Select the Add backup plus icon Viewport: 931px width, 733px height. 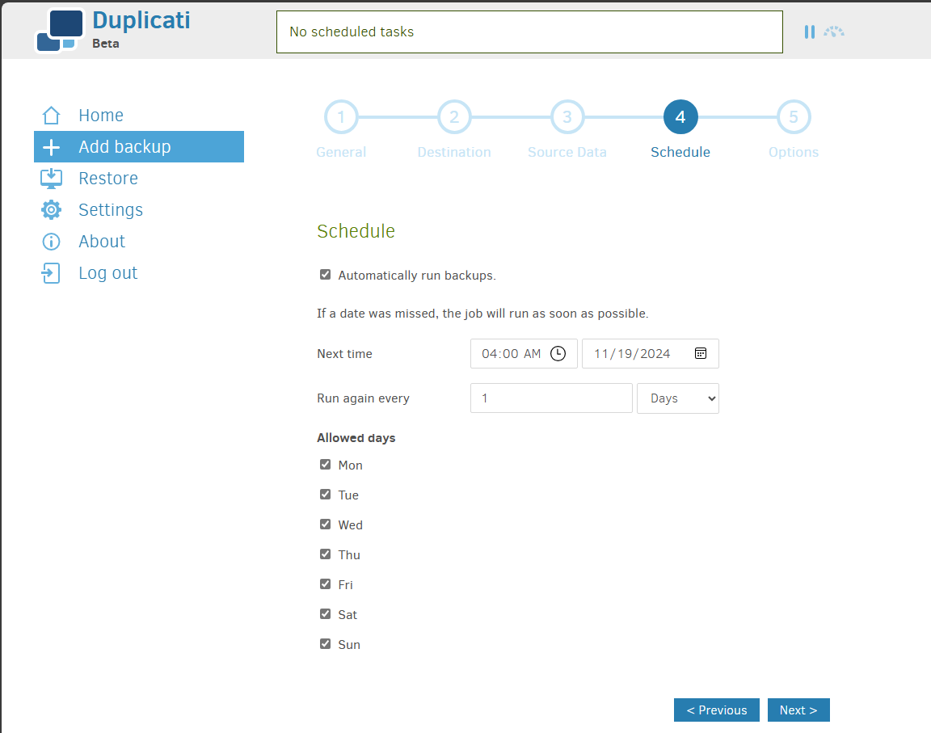click(50, 146)
